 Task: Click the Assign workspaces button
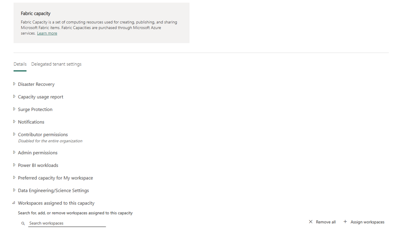pos(364,222)
